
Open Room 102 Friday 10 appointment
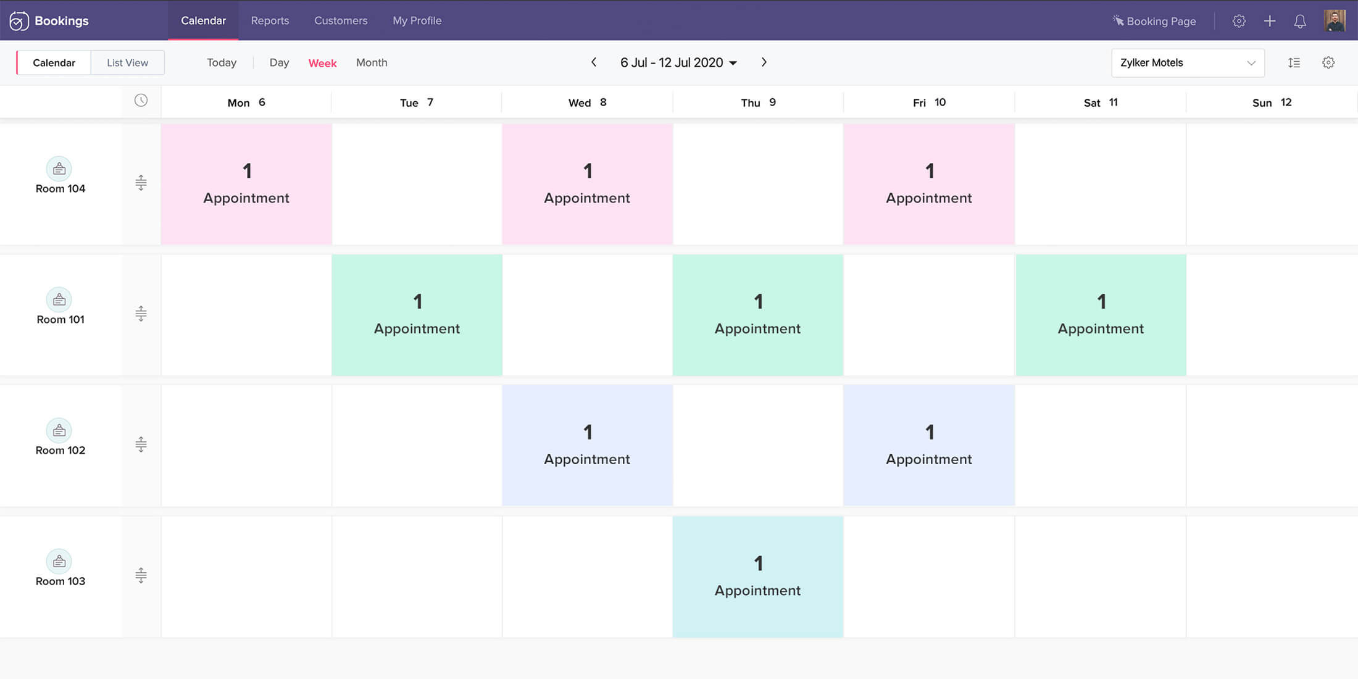coord(929,446)
